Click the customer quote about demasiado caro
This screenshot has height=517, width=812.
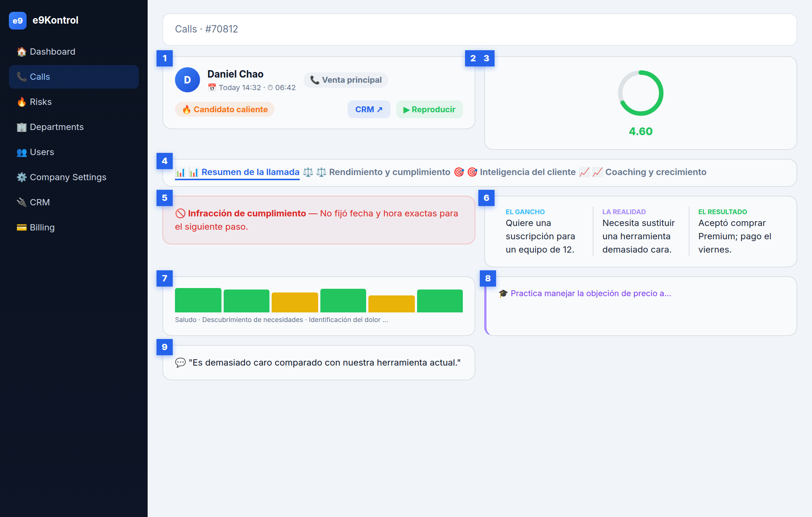pyautogui.click(x=319, y=363)
